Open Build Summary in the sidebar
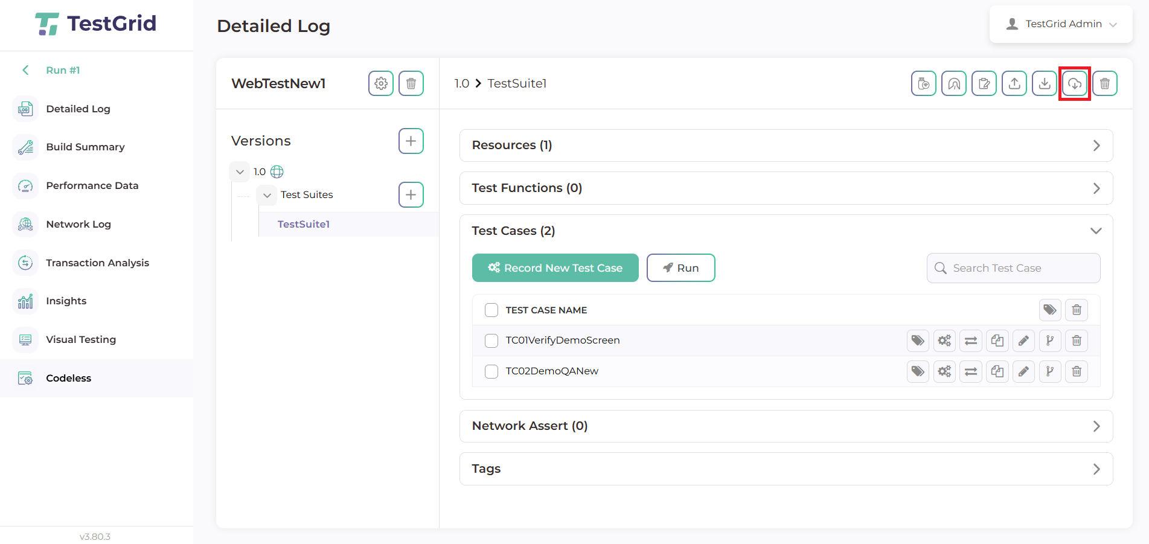The image size is (1149, 544). pyautogui.click(x=97, y=147)
